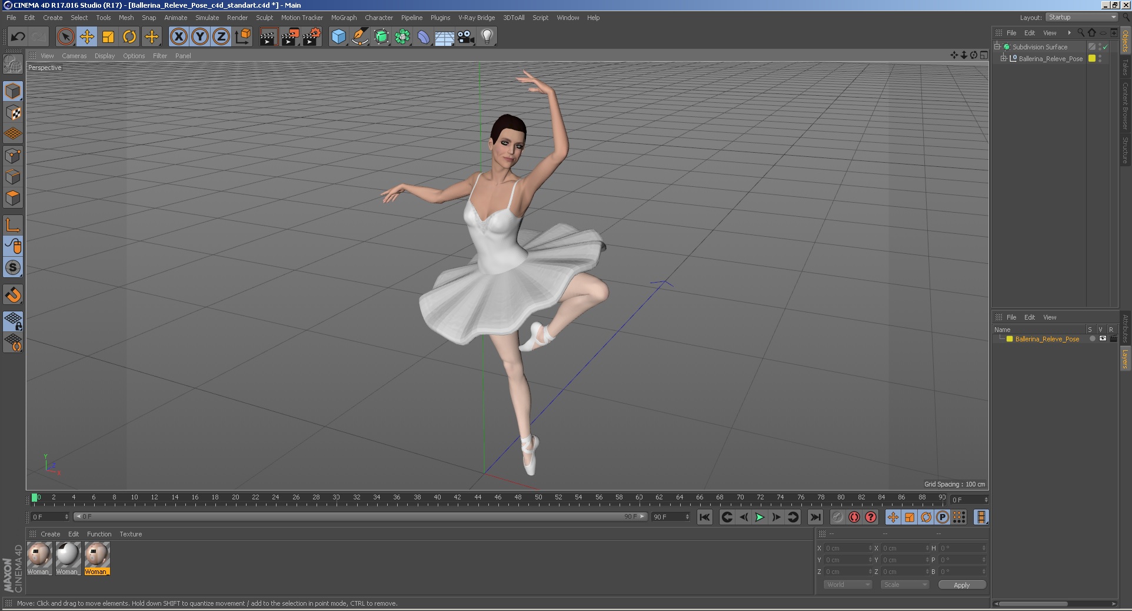
Task: Open the Layout Startup dropdown
Action: (1081, 17)
